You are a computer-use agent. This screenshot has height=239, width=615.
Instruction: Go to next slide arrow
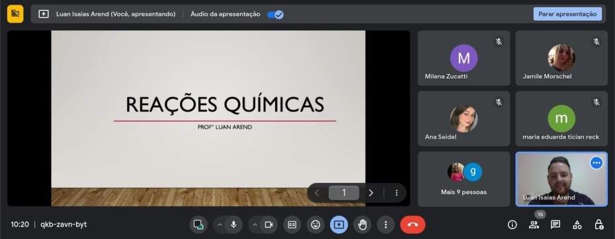click(370, 193)
